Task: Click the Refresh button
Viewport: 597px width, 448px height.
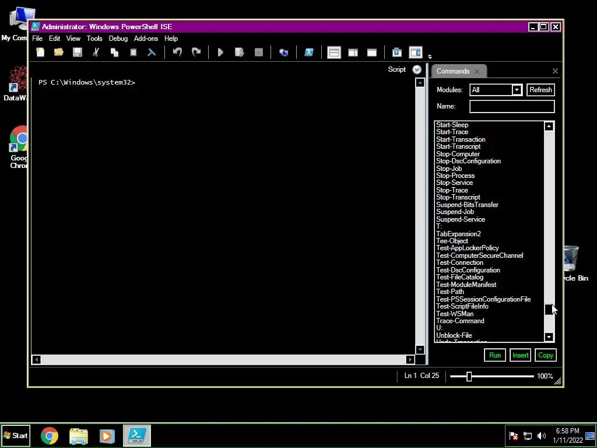Action: pos(540,90)
